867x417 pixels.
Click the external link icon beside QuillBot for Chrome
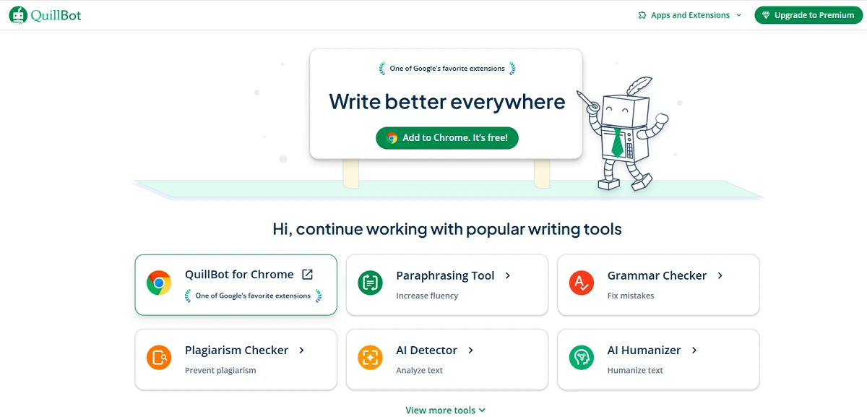pos(307,275)
